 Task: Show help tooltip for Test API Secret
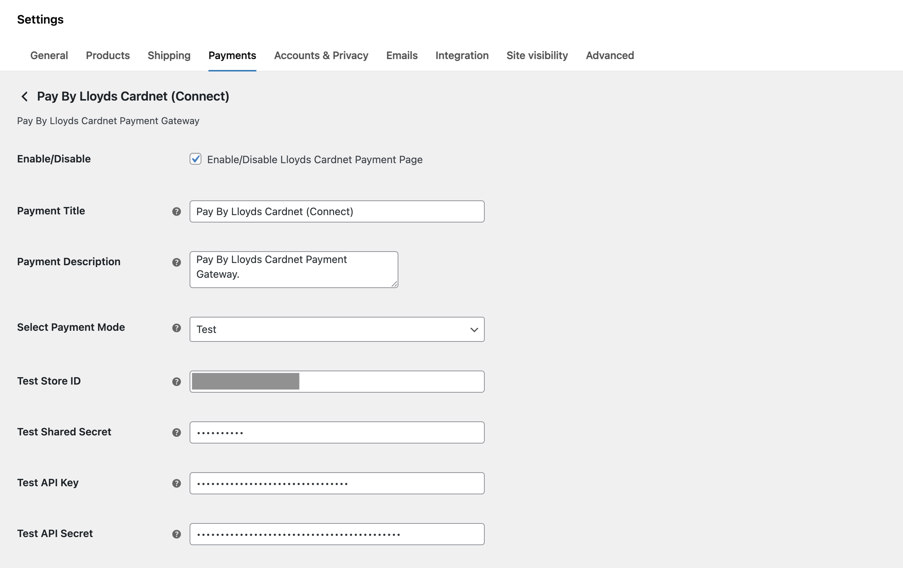177,534
